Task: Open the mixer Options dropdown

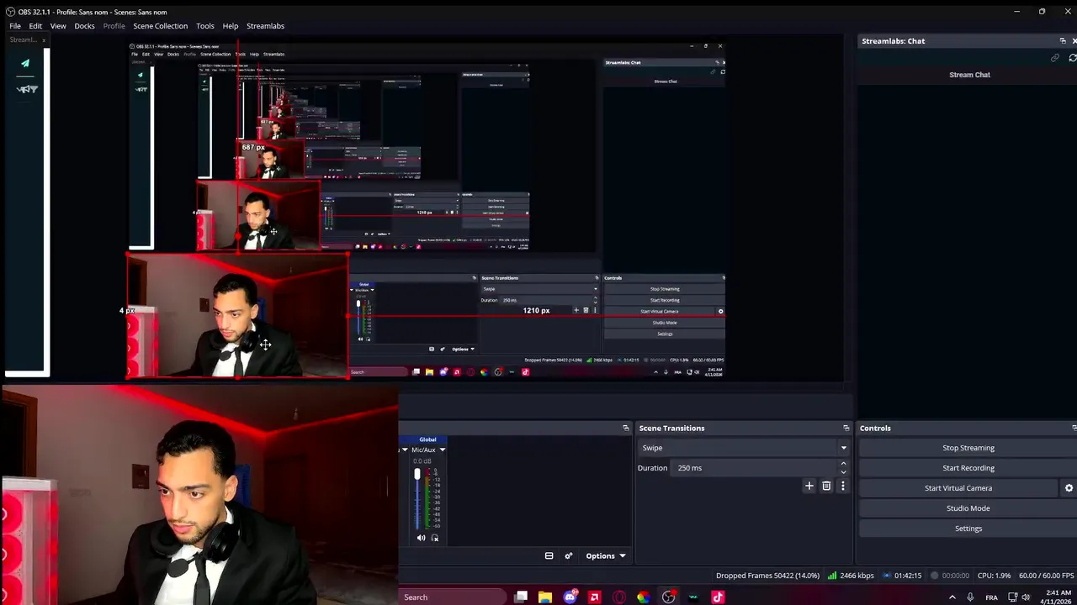Action: [605, 555]
